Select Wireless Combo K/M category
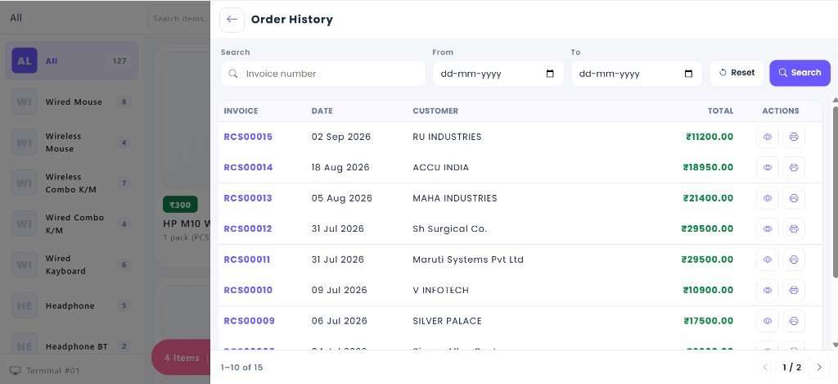 click(72, 183)
